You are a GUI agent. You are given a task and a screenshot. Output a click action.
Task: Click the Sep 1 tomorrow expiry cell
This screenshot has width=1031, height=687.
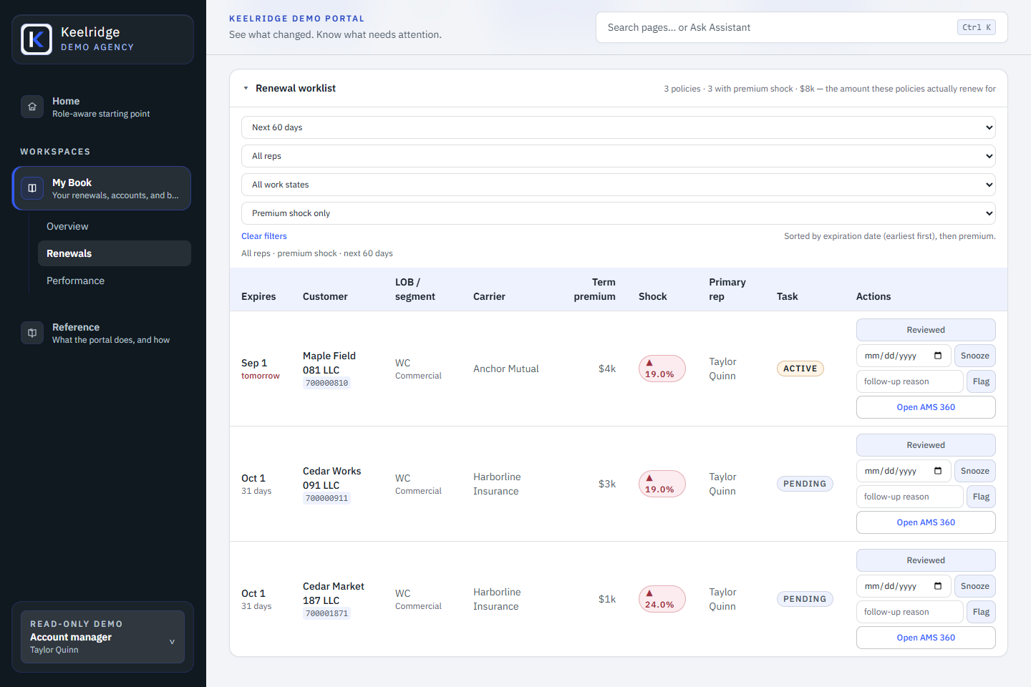261,369
